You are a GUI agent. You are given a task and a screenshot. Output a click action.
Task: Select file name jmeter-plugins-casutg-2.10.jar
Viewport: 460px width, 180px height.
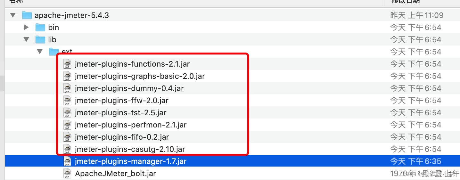click(x=130, y=149)
